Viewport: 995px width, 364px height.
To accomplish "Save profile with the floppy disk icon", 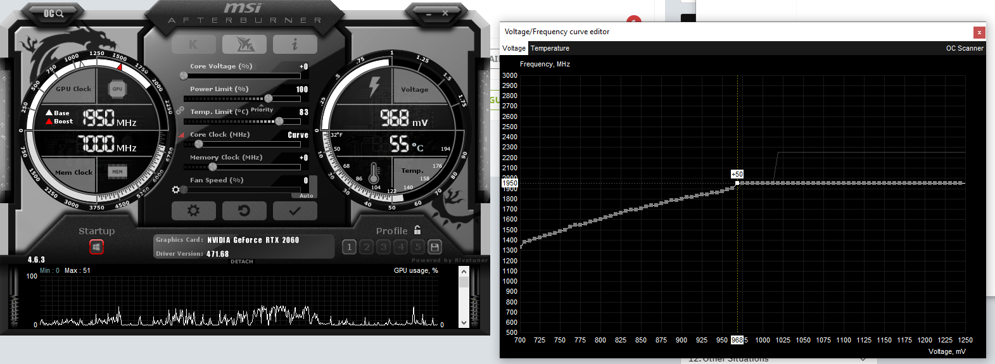I will click(434, 247).
